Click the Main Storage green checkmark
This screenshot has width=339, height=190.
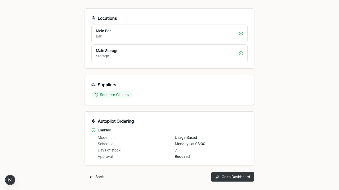click(241, 53)
